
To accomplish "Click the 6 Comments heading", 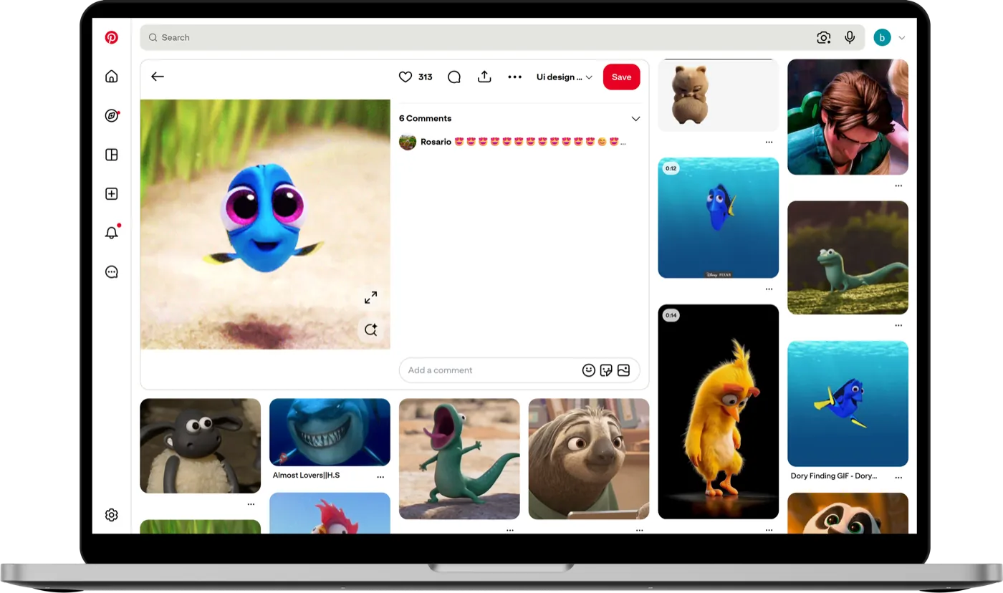I will click(x=426, y=119).
